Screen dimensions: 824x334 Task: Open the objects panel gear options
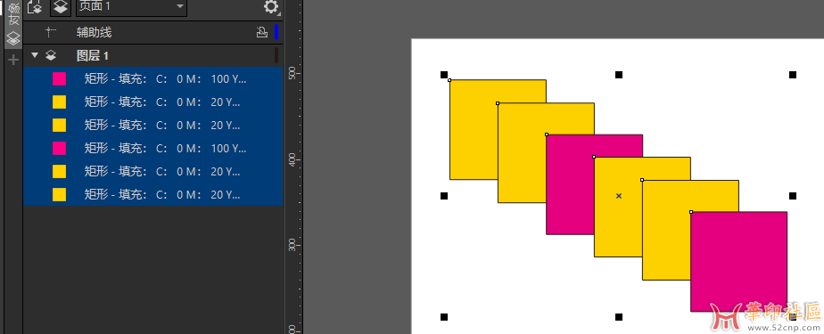click(271, 7)
